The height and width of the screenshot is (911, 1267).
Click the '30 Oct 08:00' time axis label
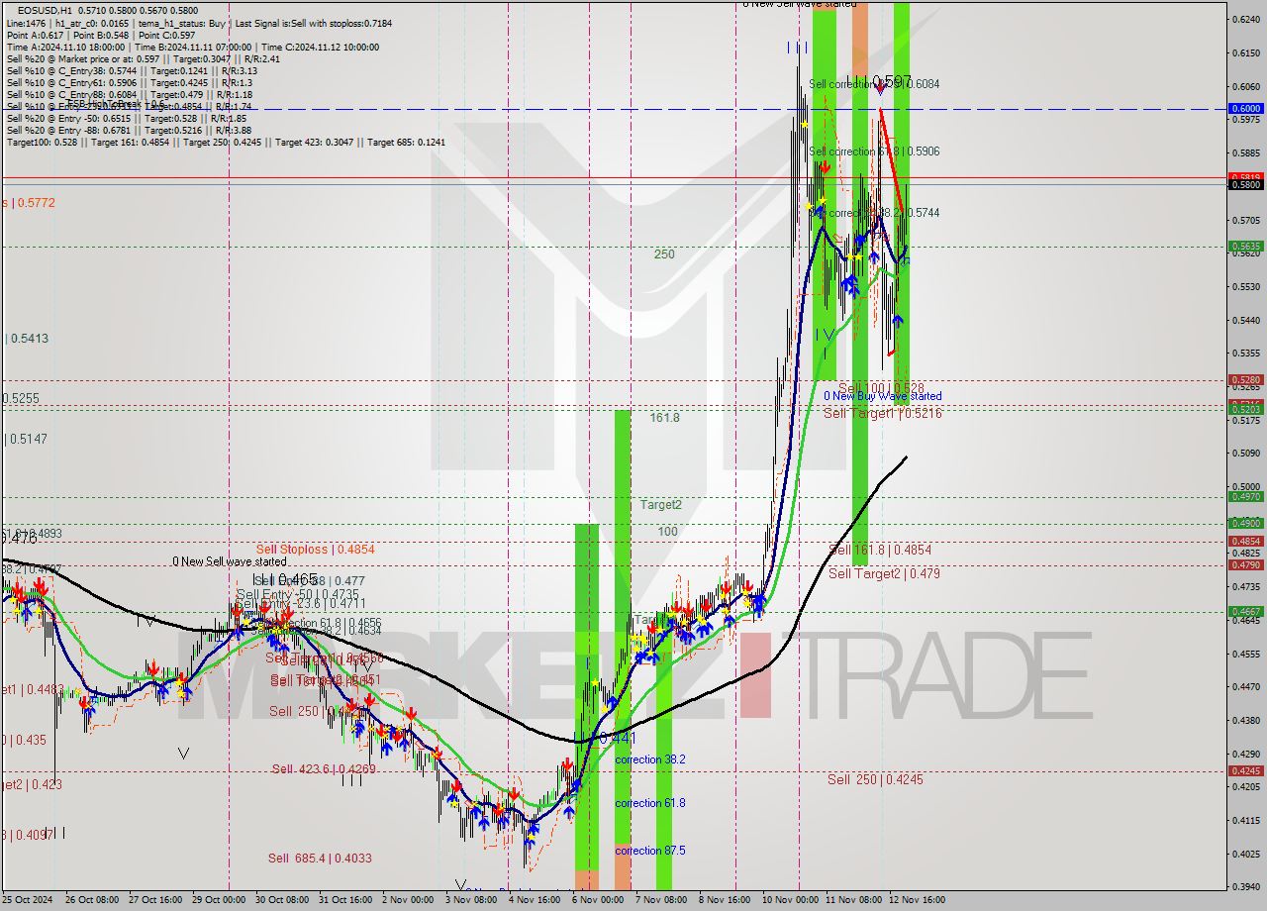[x=282, y=900]
